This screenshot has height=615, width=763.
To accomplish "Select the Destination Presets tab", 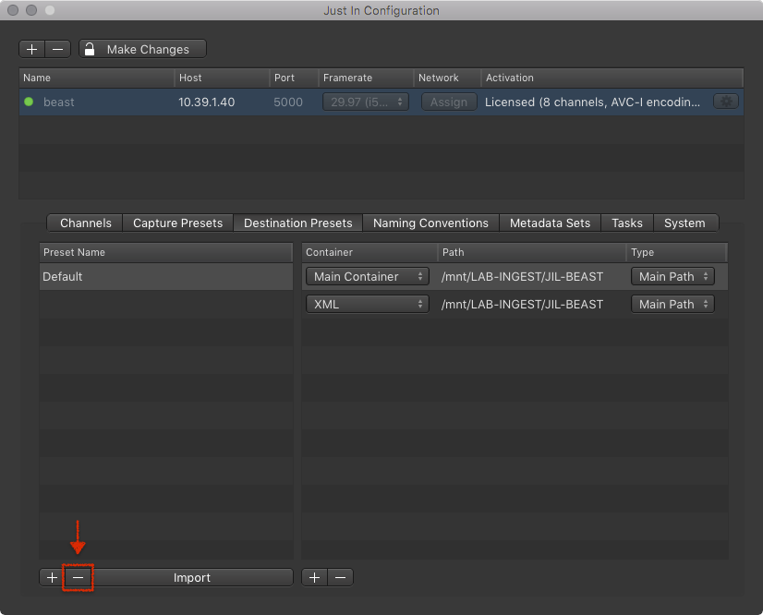I will [297, 223].
